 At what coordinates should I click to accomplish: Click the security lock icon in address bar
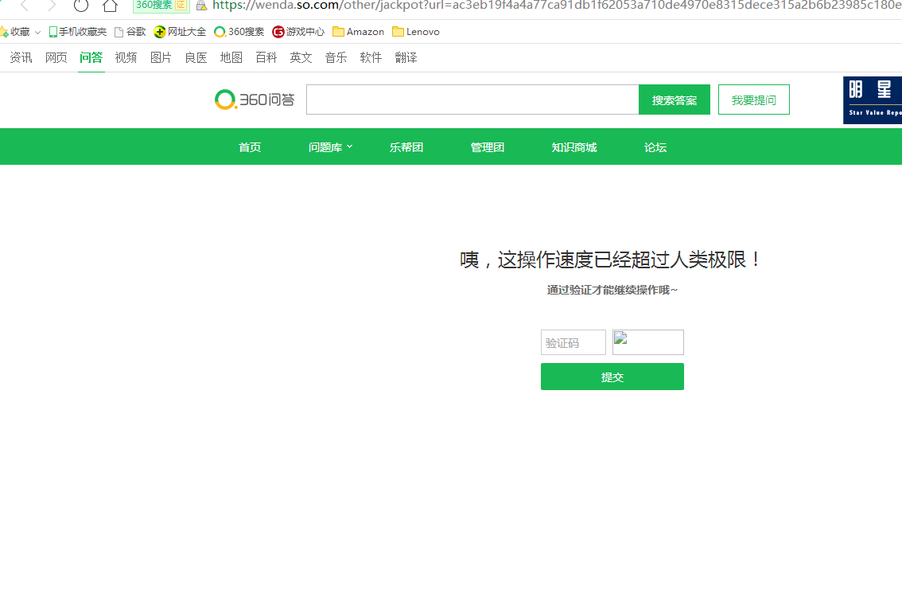coord(201,5)
